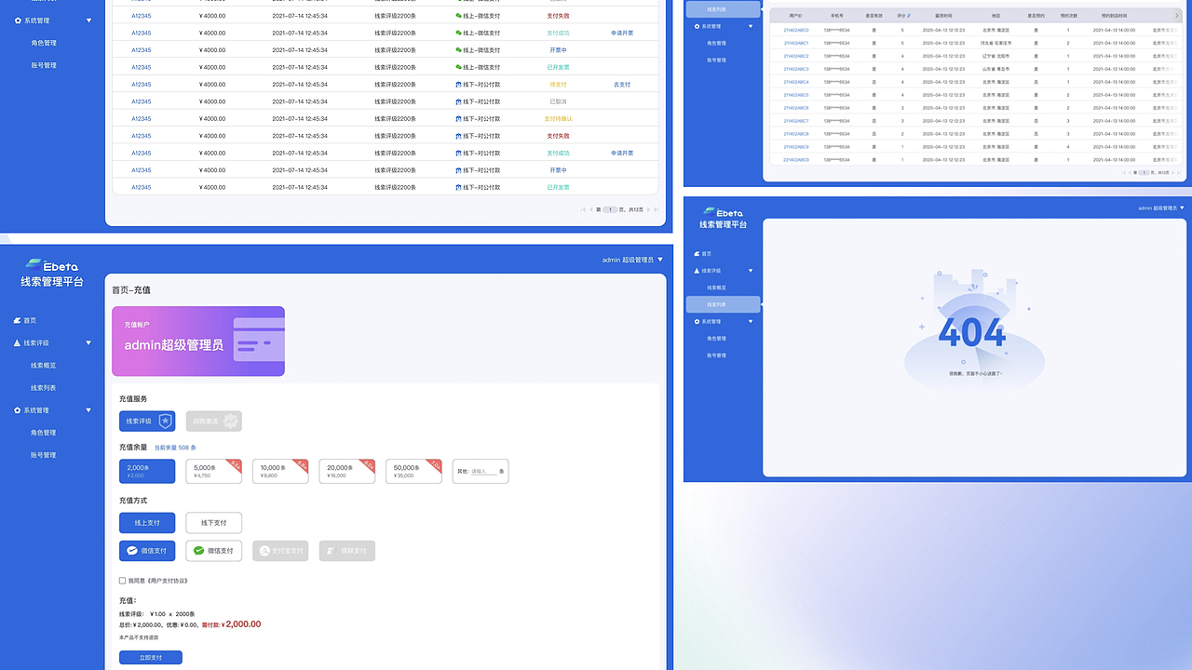Open user ID 211402ABC0 link
This screenshot has width=1192, height=670.
[x=796, y=30]
